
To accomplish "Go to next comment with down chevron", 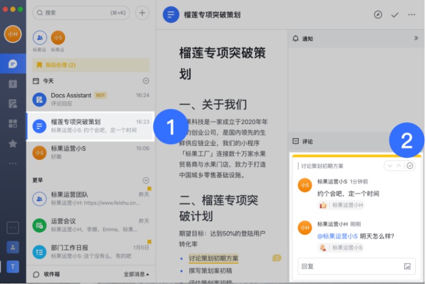I will pyautogui.click(x=390, y=166).
